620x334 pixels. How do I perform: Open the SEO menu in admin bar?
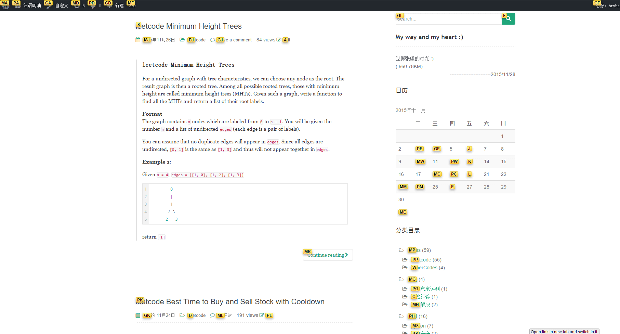[132, 6]
